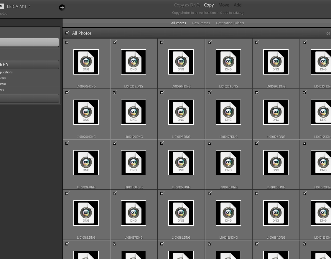Uncheck the checkbox for L1010194.DNG

[x=67, y=143]
